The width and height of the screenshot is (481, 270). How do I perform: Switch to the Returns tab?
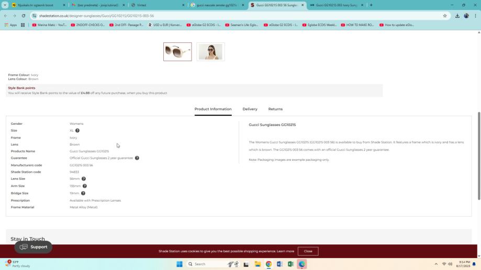point(275,109)
